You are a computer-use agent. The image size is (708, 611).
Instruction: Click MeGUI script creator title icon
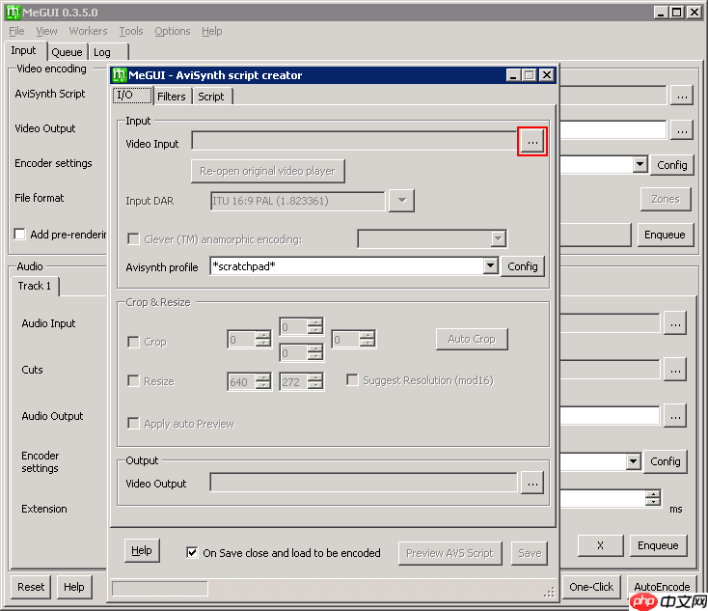click(x=119, y=75)
